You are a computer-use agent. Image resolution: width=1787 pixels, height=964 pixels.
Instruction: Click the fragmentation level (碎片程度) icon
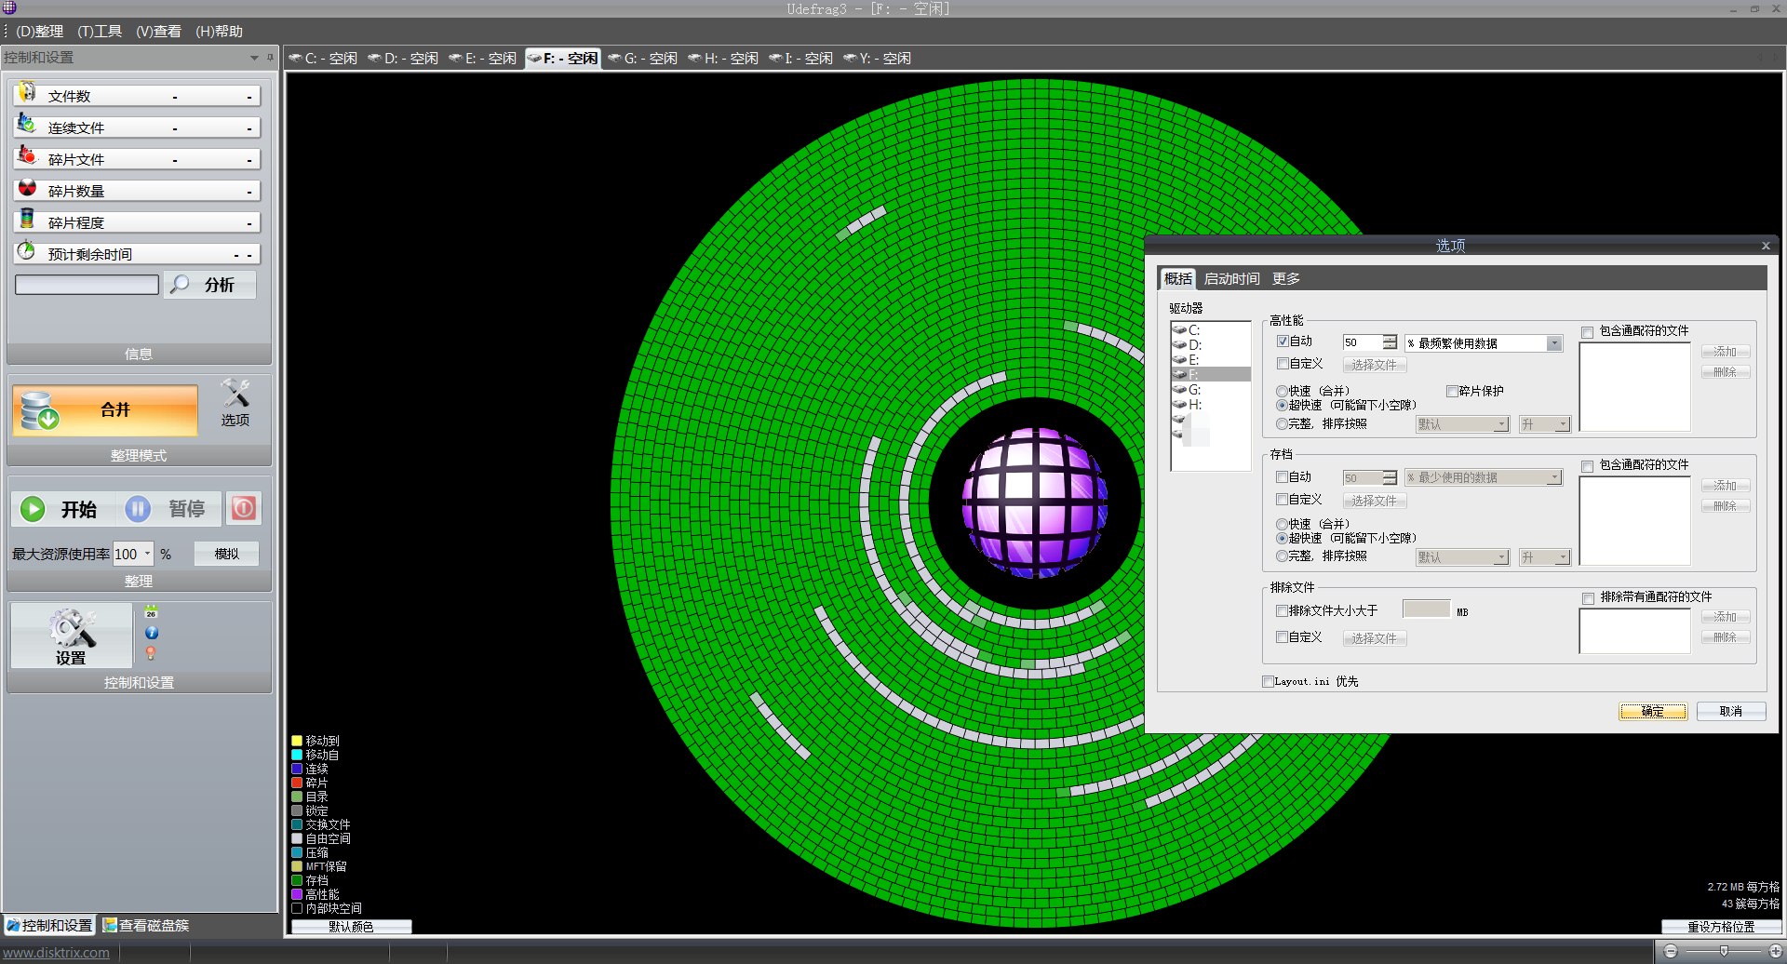click(x=27, y=220)
